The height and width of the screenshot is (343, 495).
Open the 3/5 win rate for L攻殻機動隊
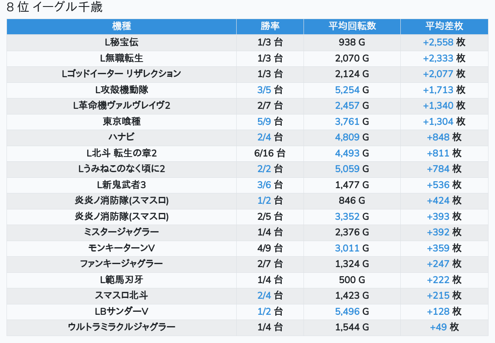click(264, 90)
